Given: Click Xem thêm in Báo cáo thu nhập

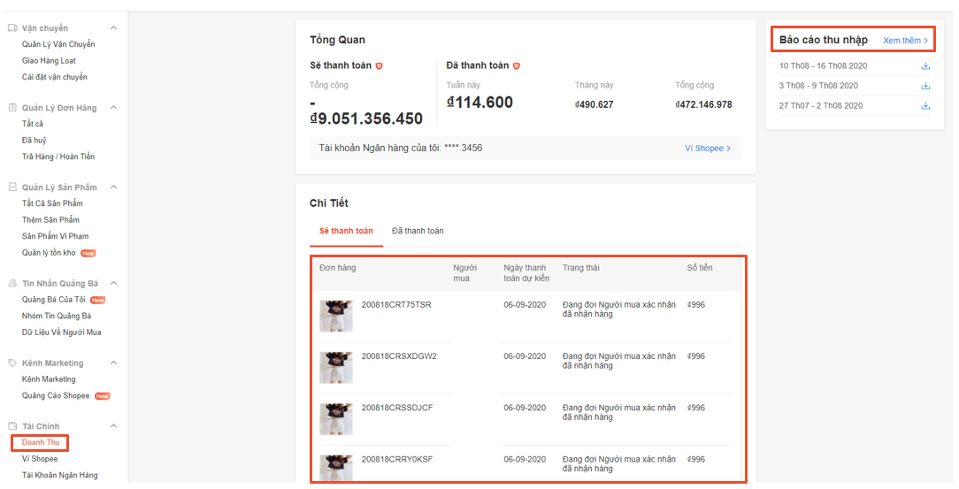Looking at the screenshot, I should point(905,41).
